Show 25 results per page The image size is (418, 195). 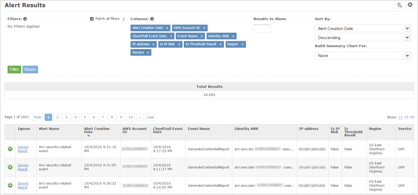coord(406,117)
